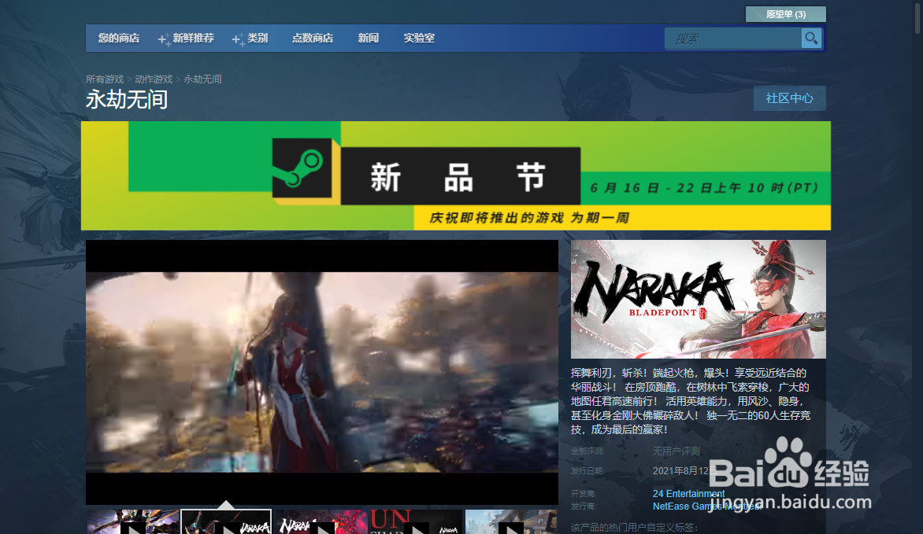Screen dimensions: 923x534
Task: Click the release date 2021年8月12日
Action: (x=684, y=470)
